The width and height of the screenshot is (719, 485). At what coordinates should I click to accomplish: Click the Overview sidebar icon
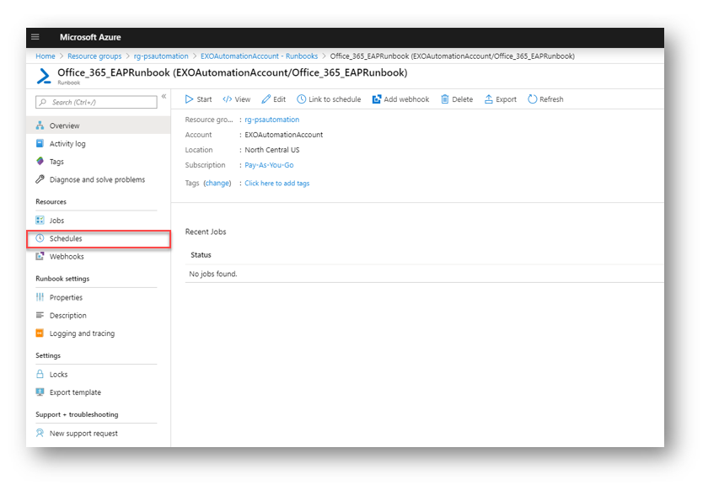coord(40,125)
